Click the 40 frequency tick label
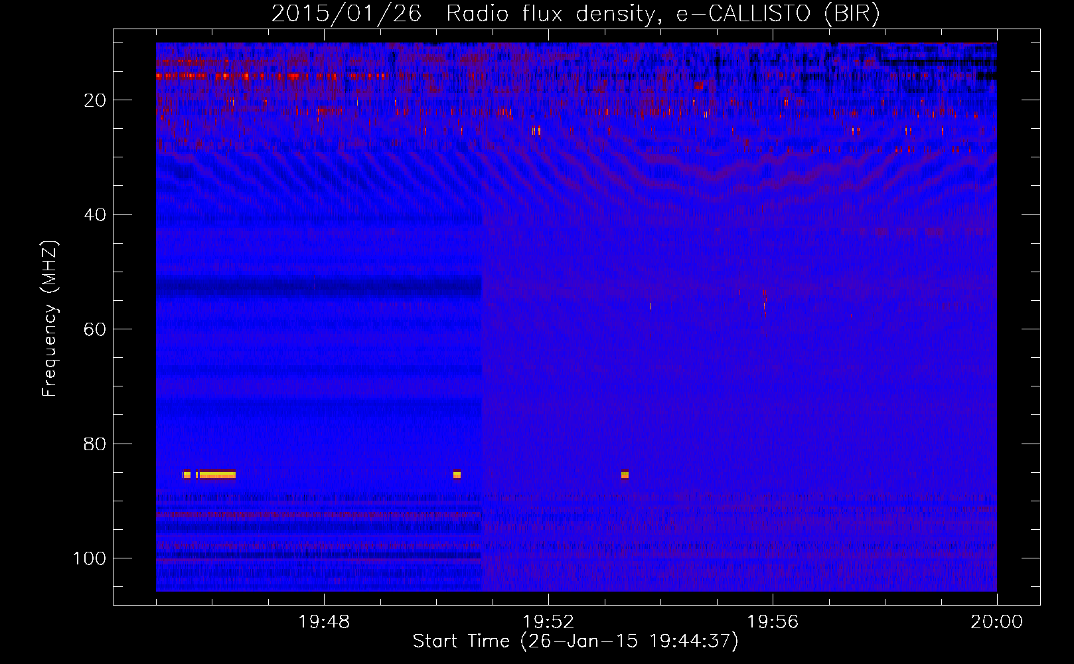This screenshot has width=1074, height=664. [x=96, y=215]
